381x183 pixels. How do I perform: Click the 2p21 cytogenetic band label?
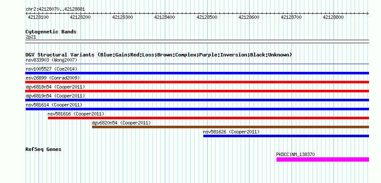tap(31, 37)
